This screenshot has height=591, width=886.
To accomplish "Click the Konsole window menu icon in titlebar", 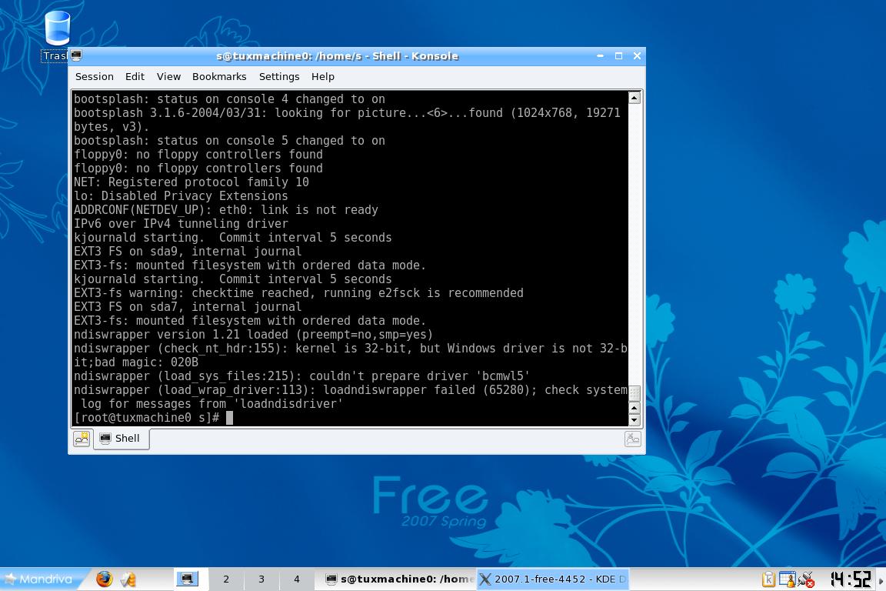I will 76,55.
